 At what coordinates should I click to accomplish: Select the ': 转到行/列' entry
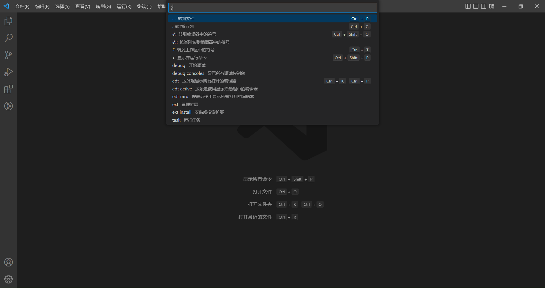[272, 26]
